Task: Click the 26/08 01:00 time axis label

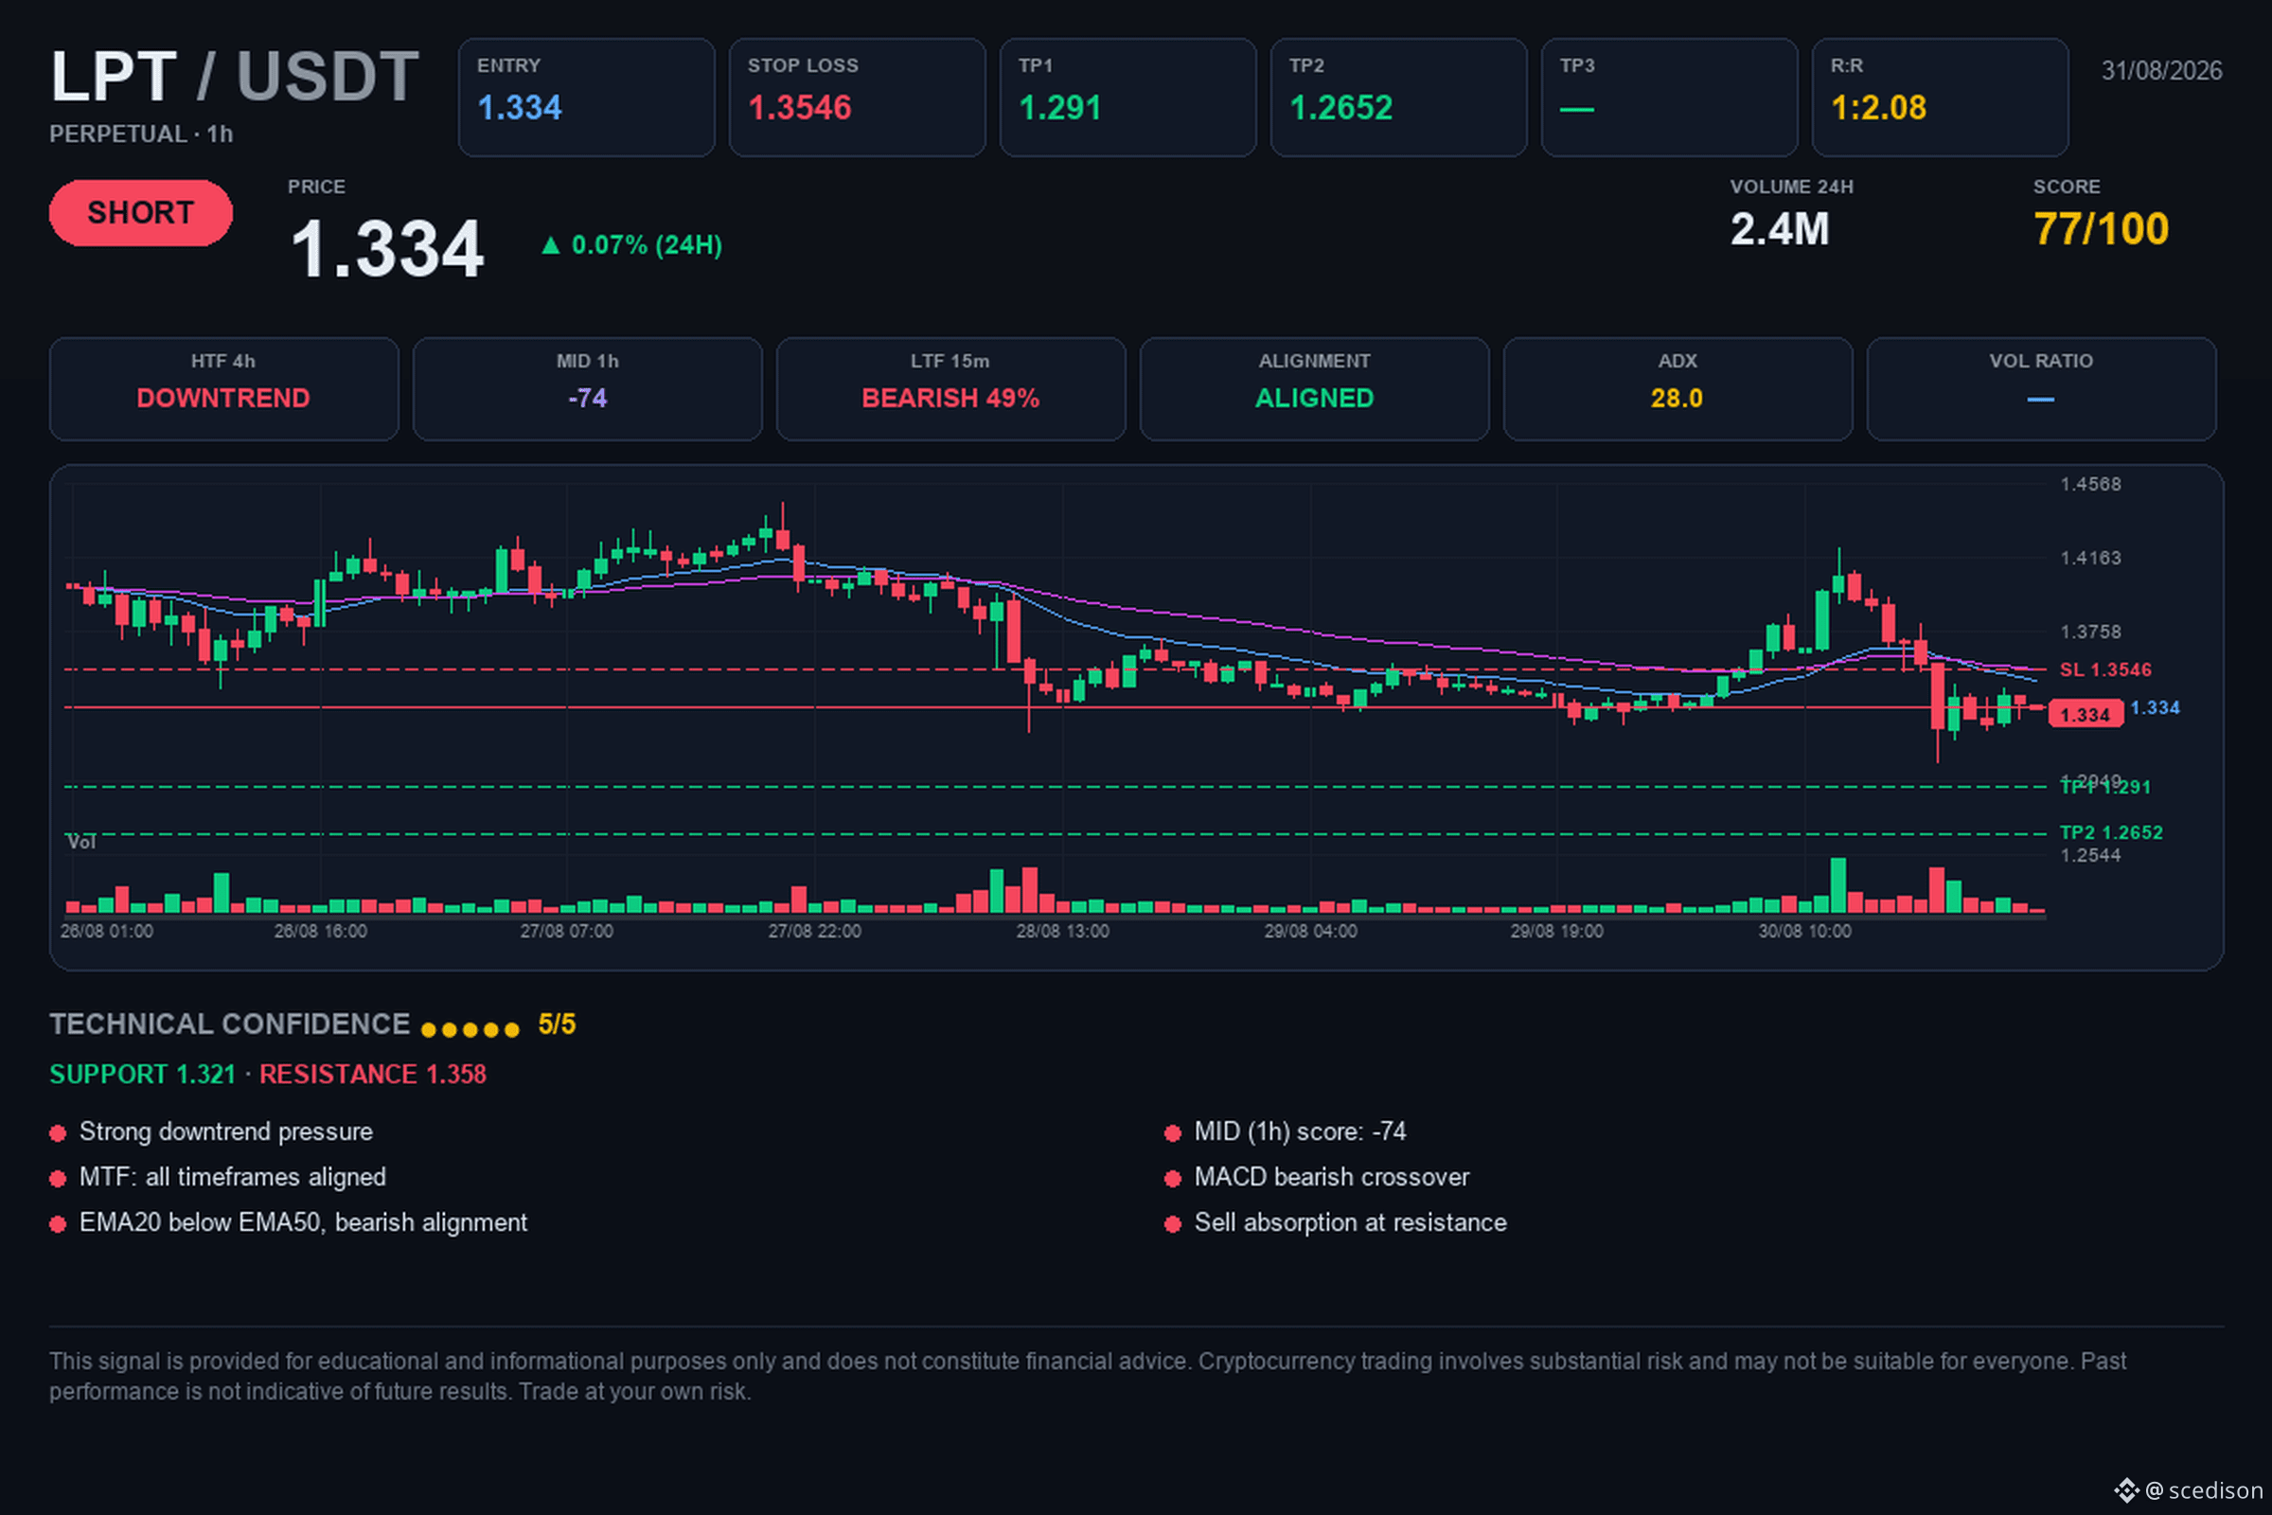Action: [x=106, y=932]
